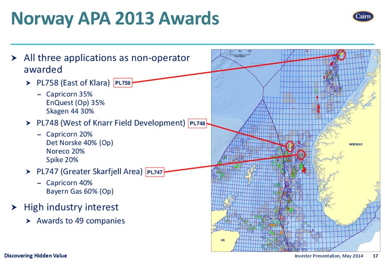Image resolution: width=385 pixels, height=266 pixels.
Task: Click the 'Discovering Hidden Value' footer text
Action: click(x=36, y=256)
